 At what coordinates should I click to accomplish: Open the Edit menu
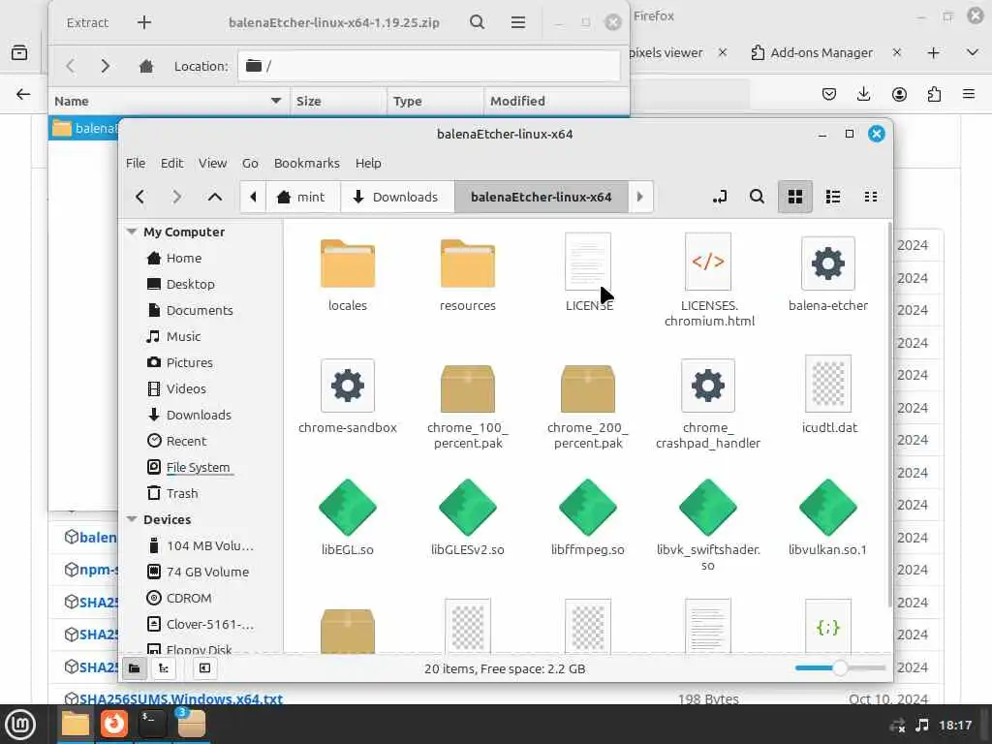point(171,163)
